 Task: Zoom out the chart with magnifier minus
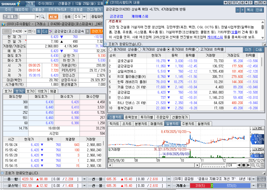point(258,165)
